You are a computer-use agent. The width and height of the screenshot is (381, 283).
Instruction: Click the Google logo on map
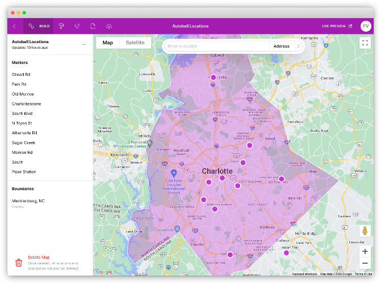[x=104, y=272]
